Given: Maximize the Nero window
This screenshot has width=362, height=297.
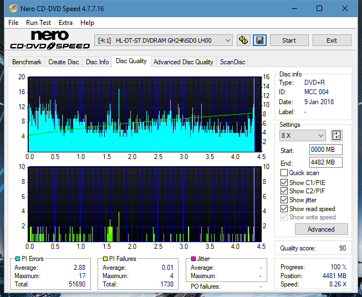Looking at the screenshot, I should [319, 8].
